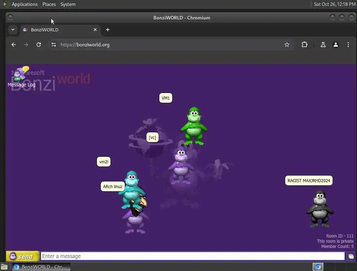The height and width of the screenshot is (271, 357).
Task: Focus the Enter a message field
Action: (192, 256)
